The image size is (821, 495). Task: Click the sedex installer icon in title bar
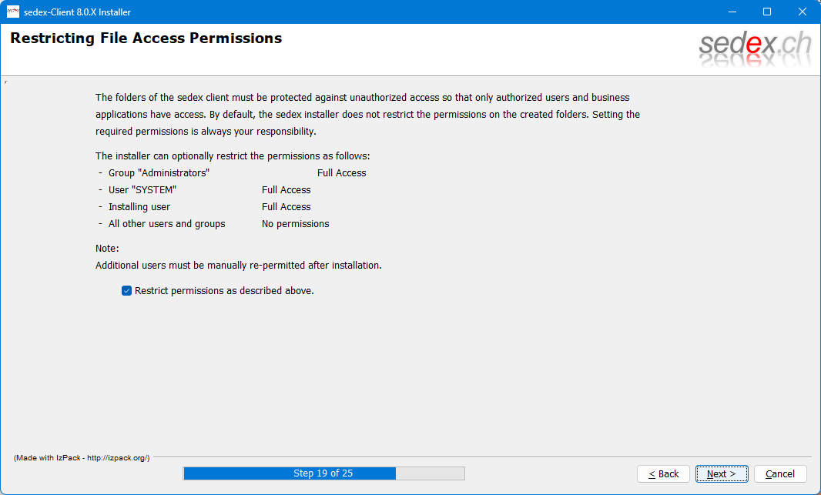[13, 12]
